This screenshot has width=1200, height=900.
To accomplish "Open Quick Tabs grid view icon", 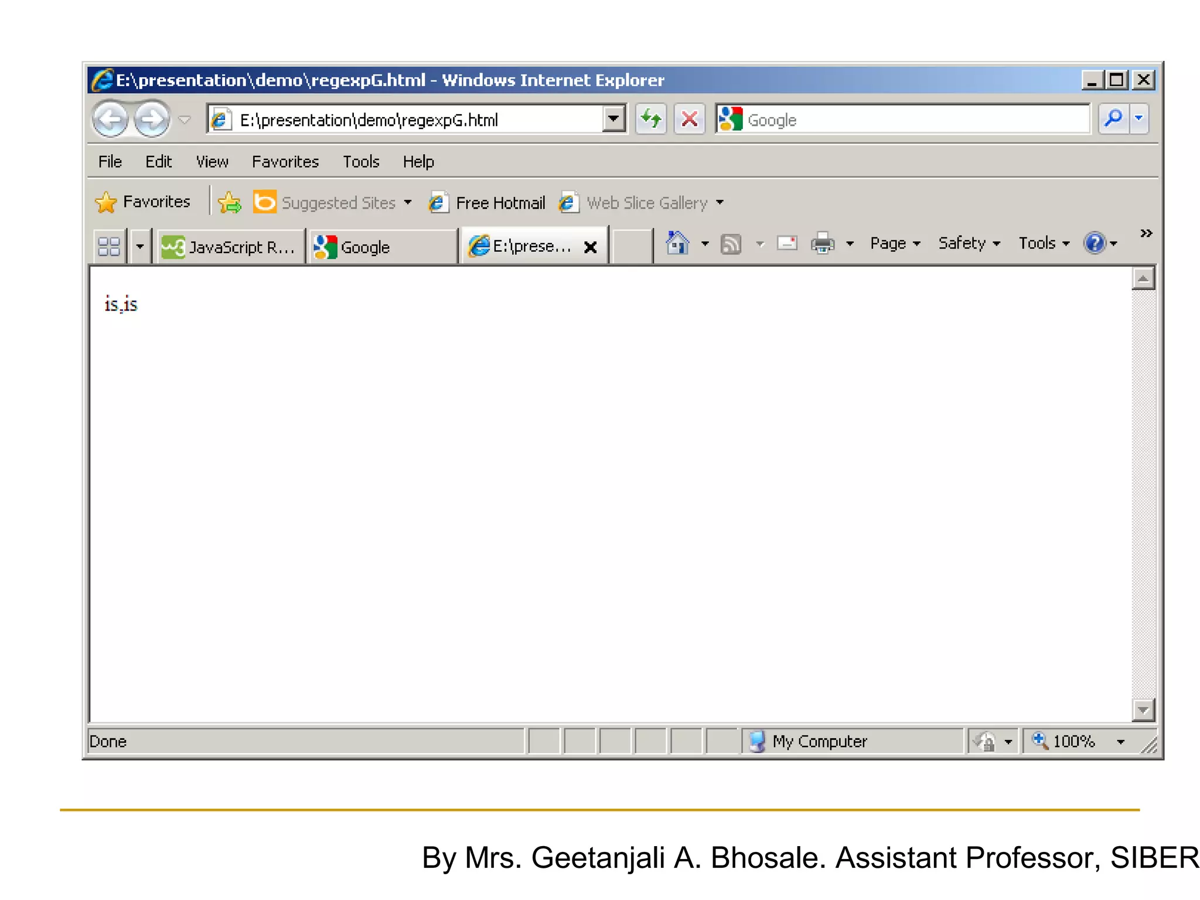I will point(109,247).
